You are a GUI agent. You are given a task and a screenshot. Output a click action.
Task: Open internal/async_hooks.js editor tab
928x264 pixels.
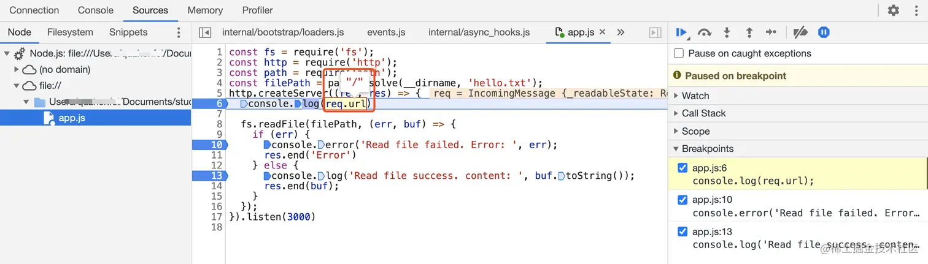(x=479, y=32)
